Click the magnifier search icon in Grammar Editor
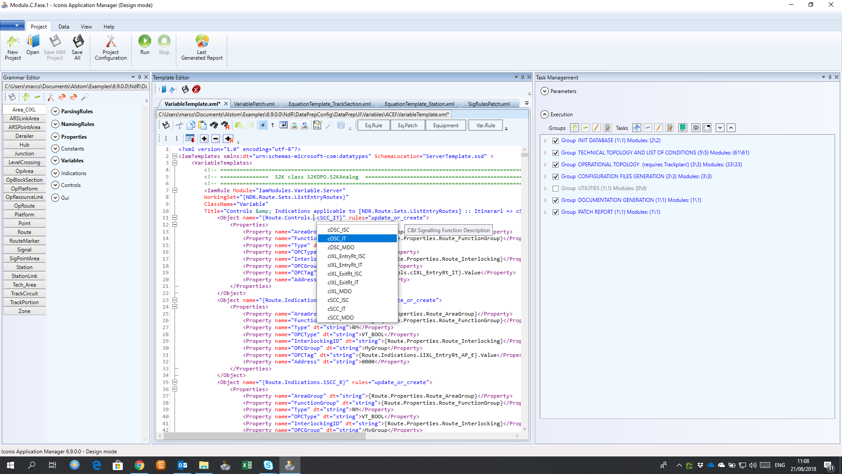Viewport: 842px width, 474px height. [x=85, y=97]
